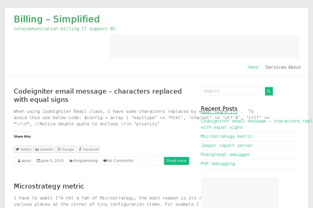313x208 pixels.
Task: Click the Billing – Simplified site title
Action: point(57,19)
